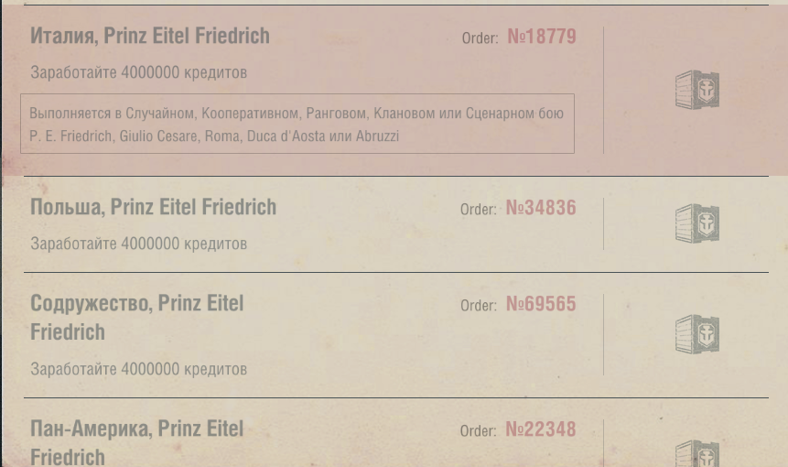This screenshot has width=788, height=467.
Task: Expand the Содружество, Prinz Eitel Friedrich mission
Action: (136, 318)
